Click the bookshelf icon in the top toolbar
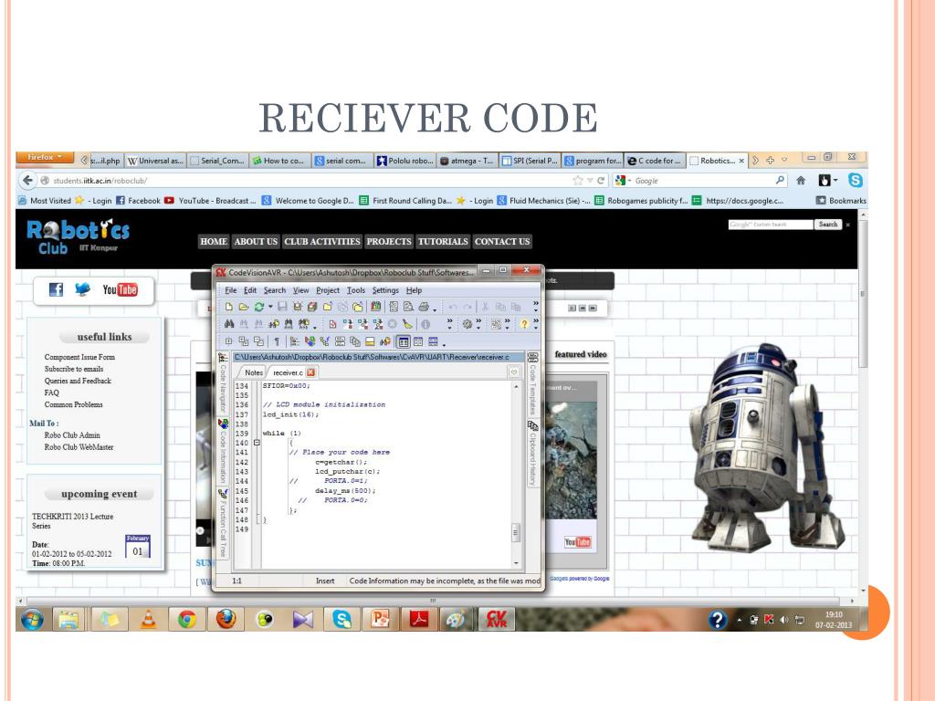 pyautogui.click(x=375, y=307)
